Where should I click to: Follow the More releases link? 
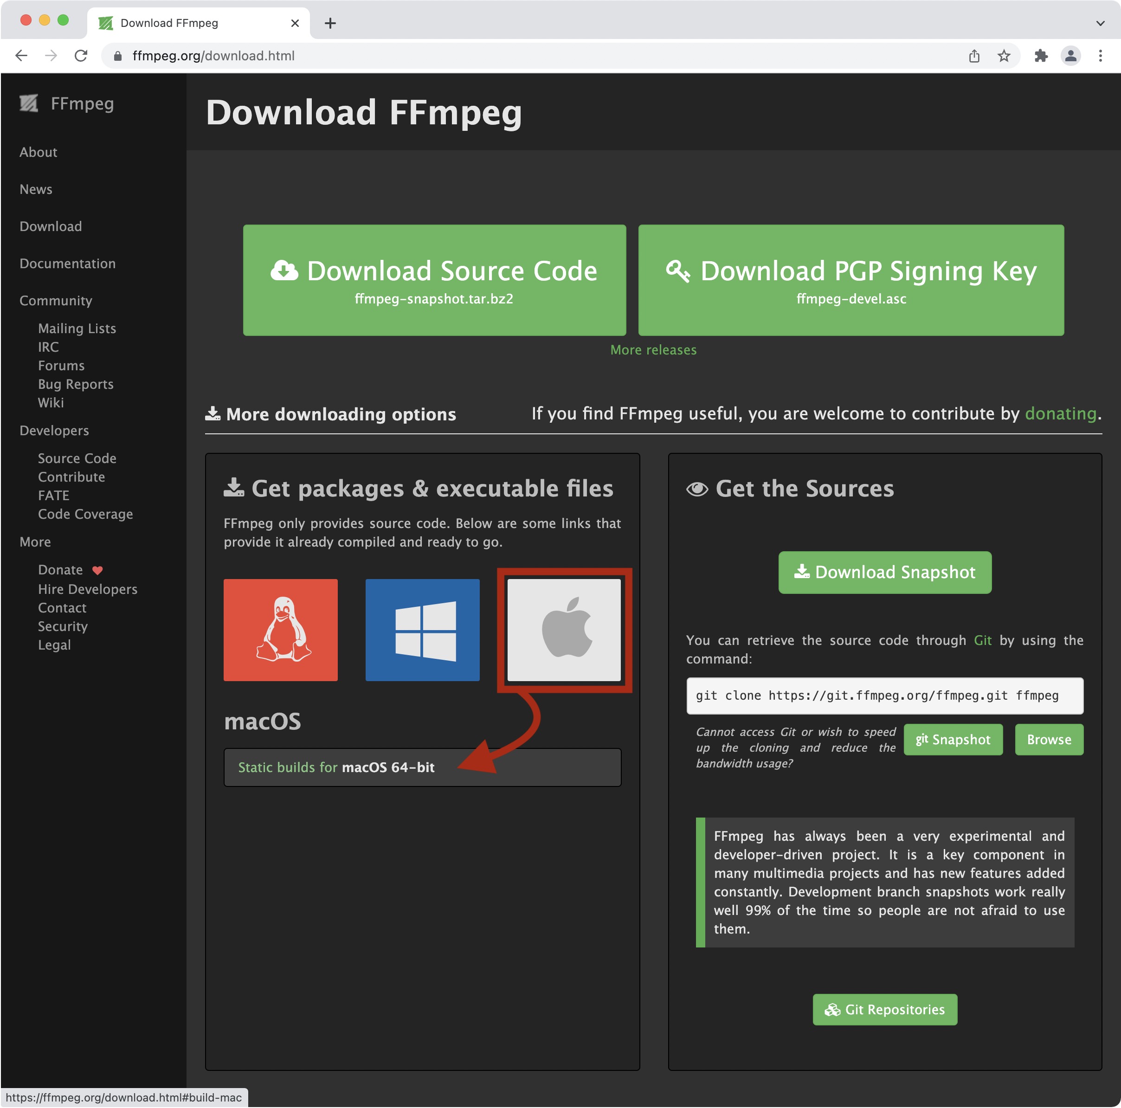(653, 350)
